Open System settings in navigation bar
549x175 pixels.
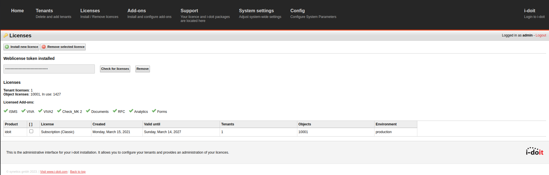(x=256, y=11)
